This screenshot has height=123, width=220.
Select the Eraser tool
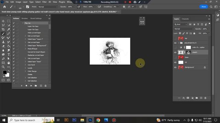pyautogui.click(x=3, y=46)
